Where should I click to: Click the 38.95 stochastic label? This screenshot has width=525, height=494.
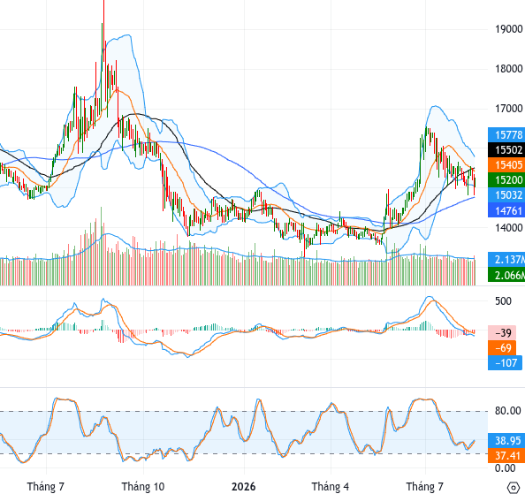click(x=506, y=440)
